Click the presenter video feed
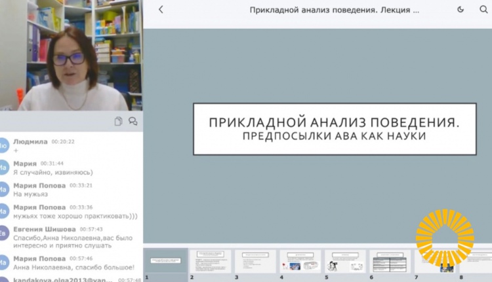The image size is (492, 282). (x=71, y=56)
